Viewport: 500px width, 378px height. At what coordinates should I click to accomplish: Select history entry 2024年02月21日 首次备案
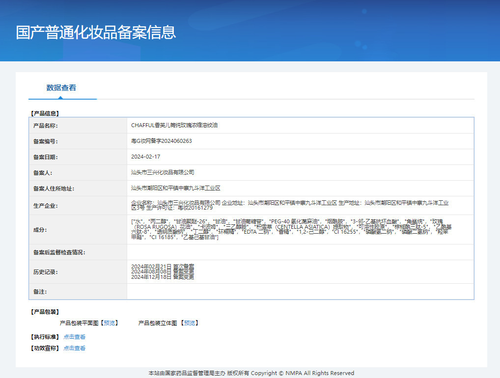click(163, 267)
